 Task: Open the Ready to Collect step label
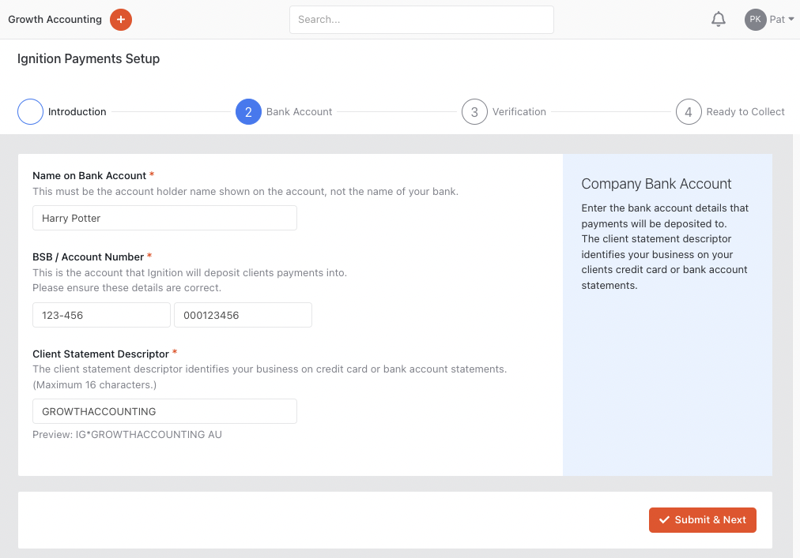[x=745, y=112]
